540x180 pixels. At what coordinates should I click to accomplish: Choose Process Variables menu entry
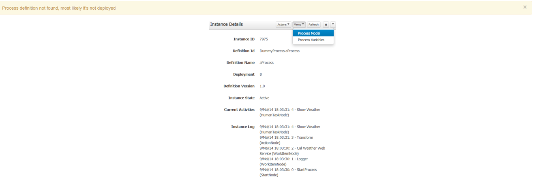tap(311, 40)
